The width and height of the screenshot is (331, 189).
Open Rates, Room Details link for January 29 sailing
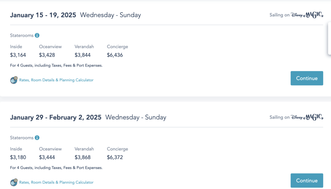click(56, 183)
